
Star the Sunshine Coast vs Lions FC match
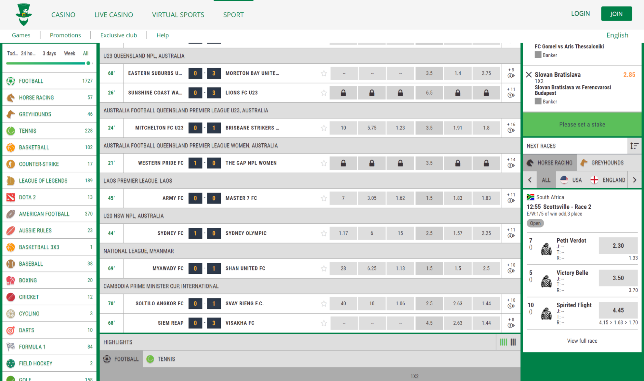coord(324,93)
